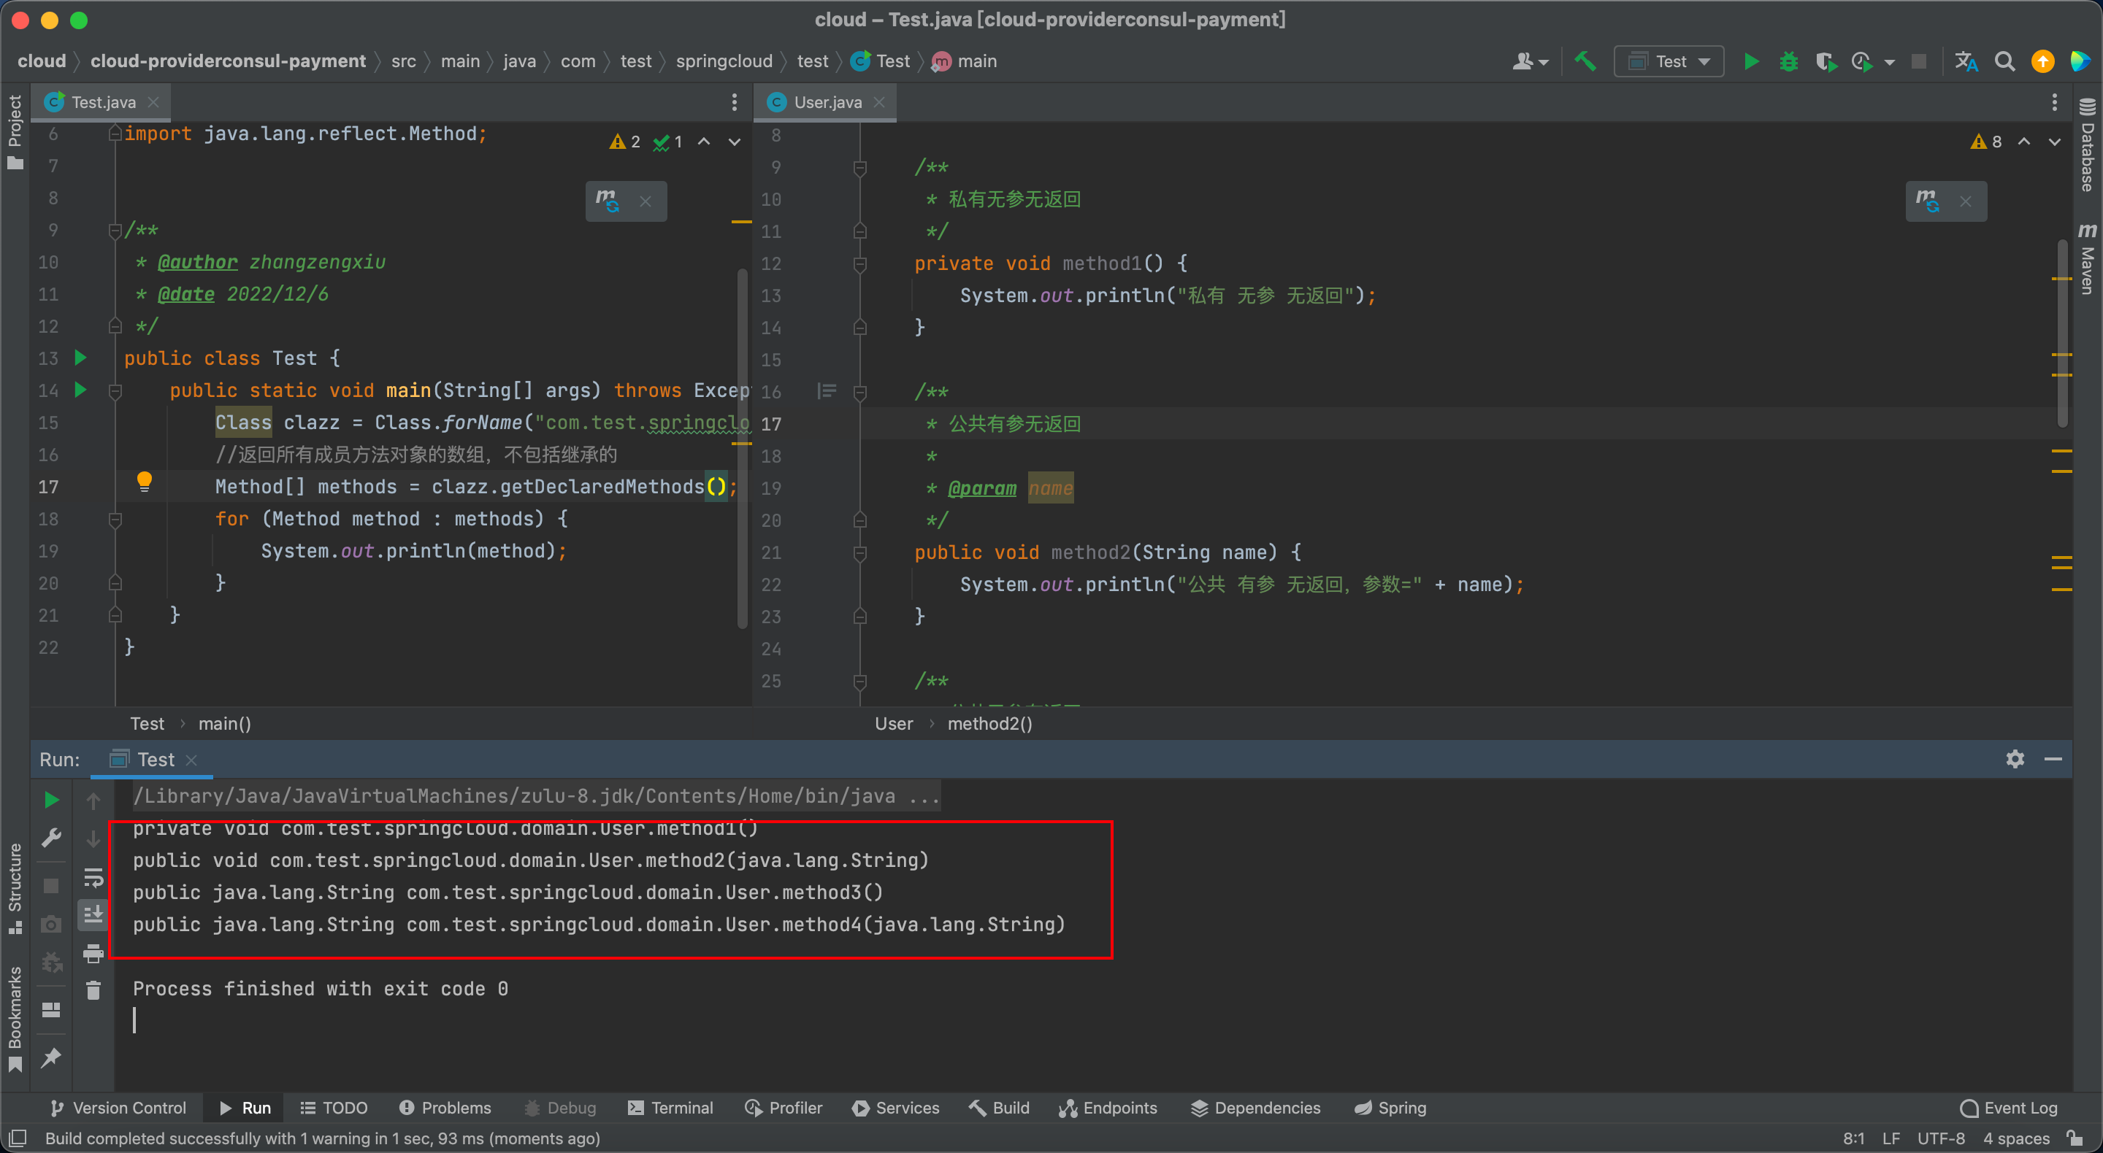Close the Test.java tab
This screenshot has height=1153, width=2103.
click(x=153, y=102)
